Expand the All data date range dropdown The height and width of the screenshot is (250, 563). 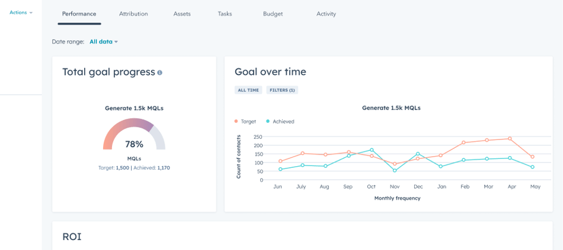coord(104,42)
